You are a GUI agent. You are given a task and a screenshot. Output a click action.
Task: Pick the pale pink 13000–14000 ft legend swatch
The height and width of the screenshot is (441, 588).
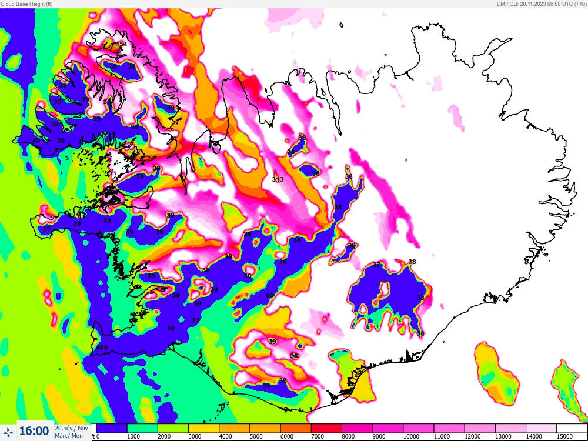[511, 428]
